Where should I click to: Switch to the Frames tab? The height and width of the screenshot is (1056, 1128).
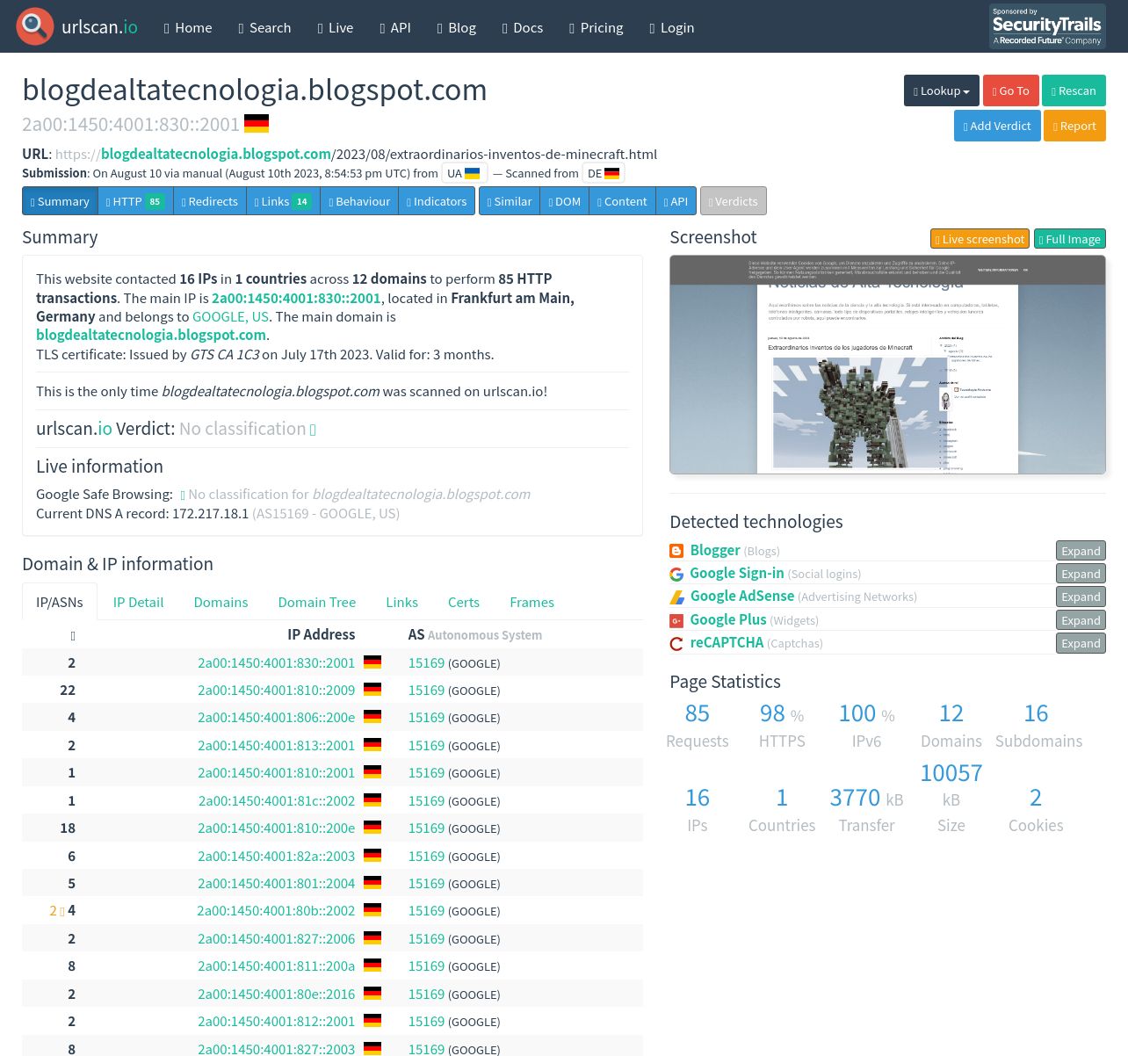coord(531,602)
